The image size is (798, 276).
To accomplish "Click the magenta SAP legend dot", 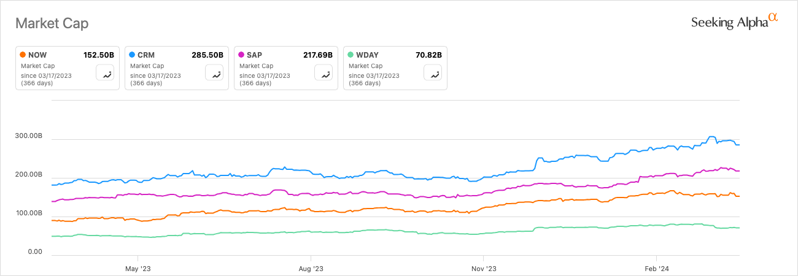I will pos(242,55).
